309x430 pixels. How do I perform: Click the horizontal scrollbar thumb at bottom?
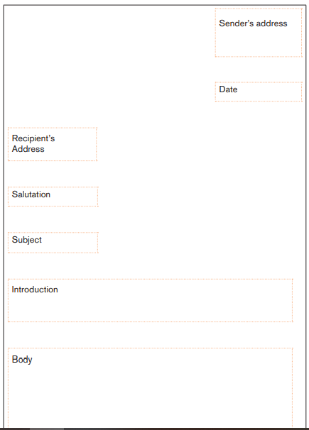(47, 429)
